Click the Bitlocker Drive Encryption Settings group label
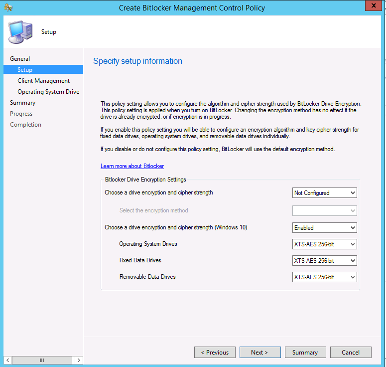This screenshot has width=386, height=367. coord(145,180)
